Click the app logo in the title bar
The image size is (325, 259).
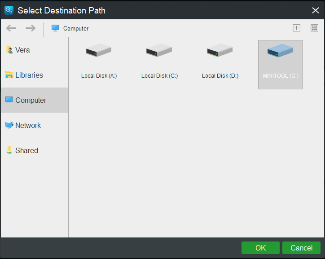click(9, 10)
